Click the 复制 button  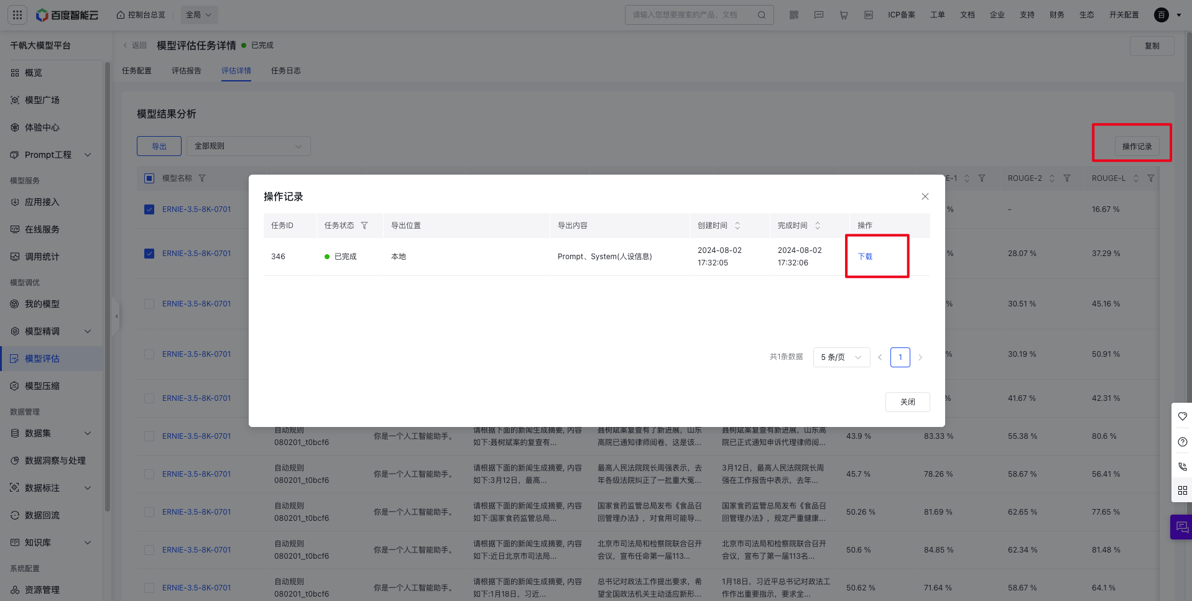(1152, 46)
